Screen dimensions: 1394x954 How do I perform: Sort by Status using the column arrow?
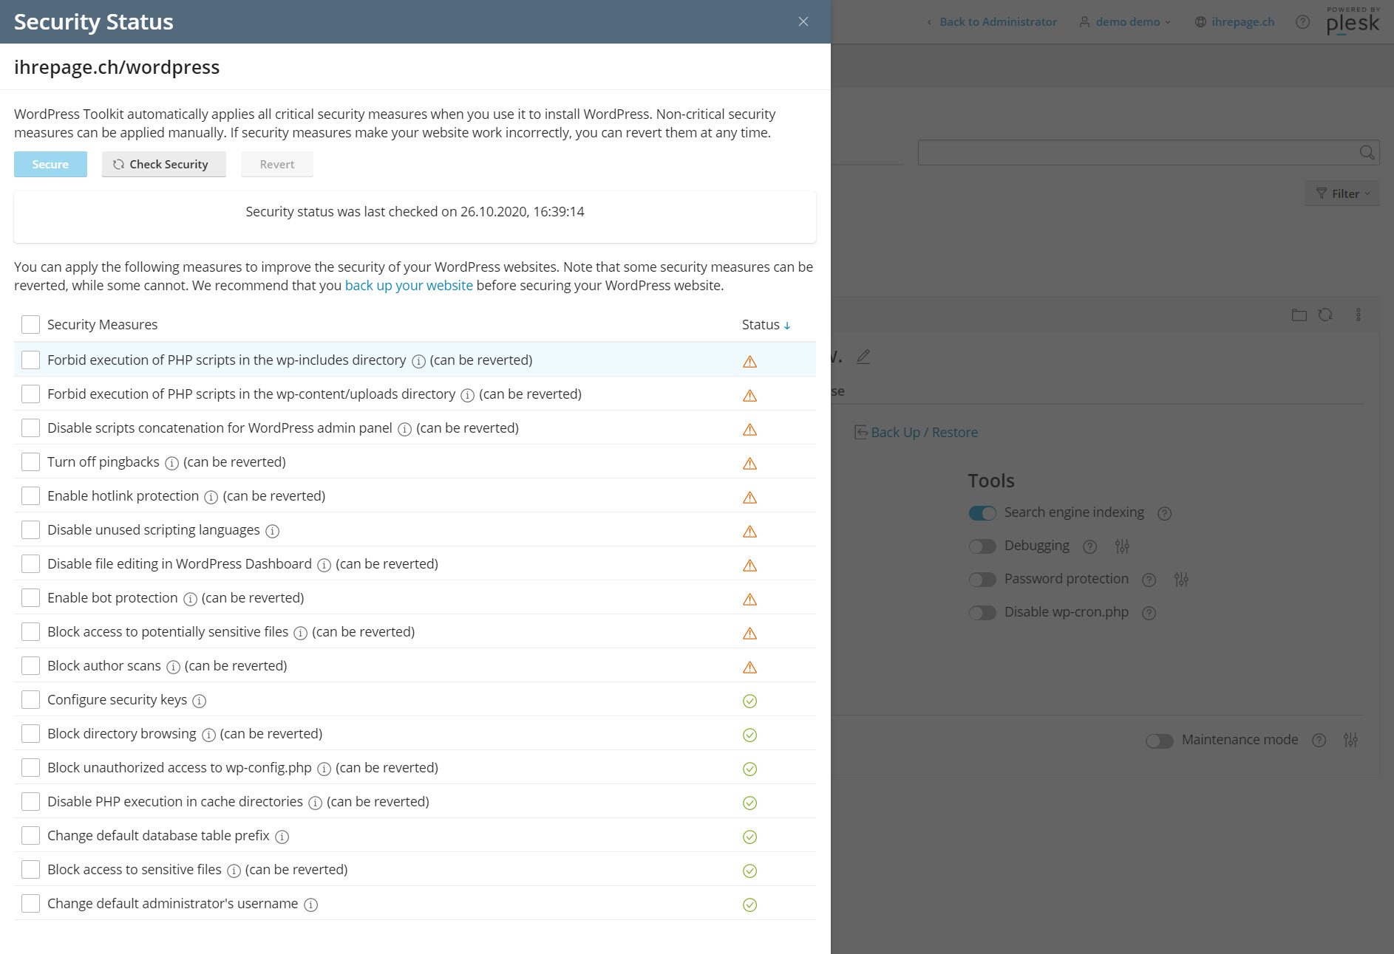click(x=786, y=325)
